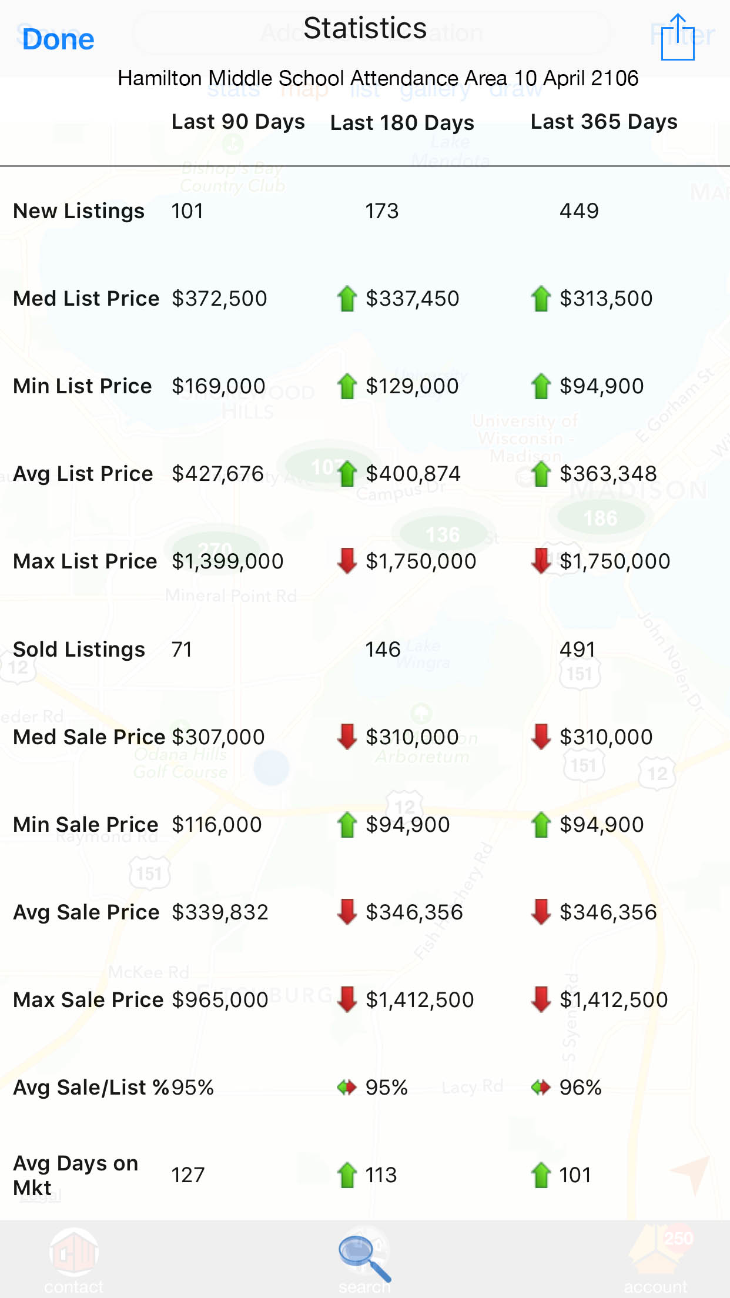Tap the Done button
This screenshot has width=730, height=1298.
(58, 39)
